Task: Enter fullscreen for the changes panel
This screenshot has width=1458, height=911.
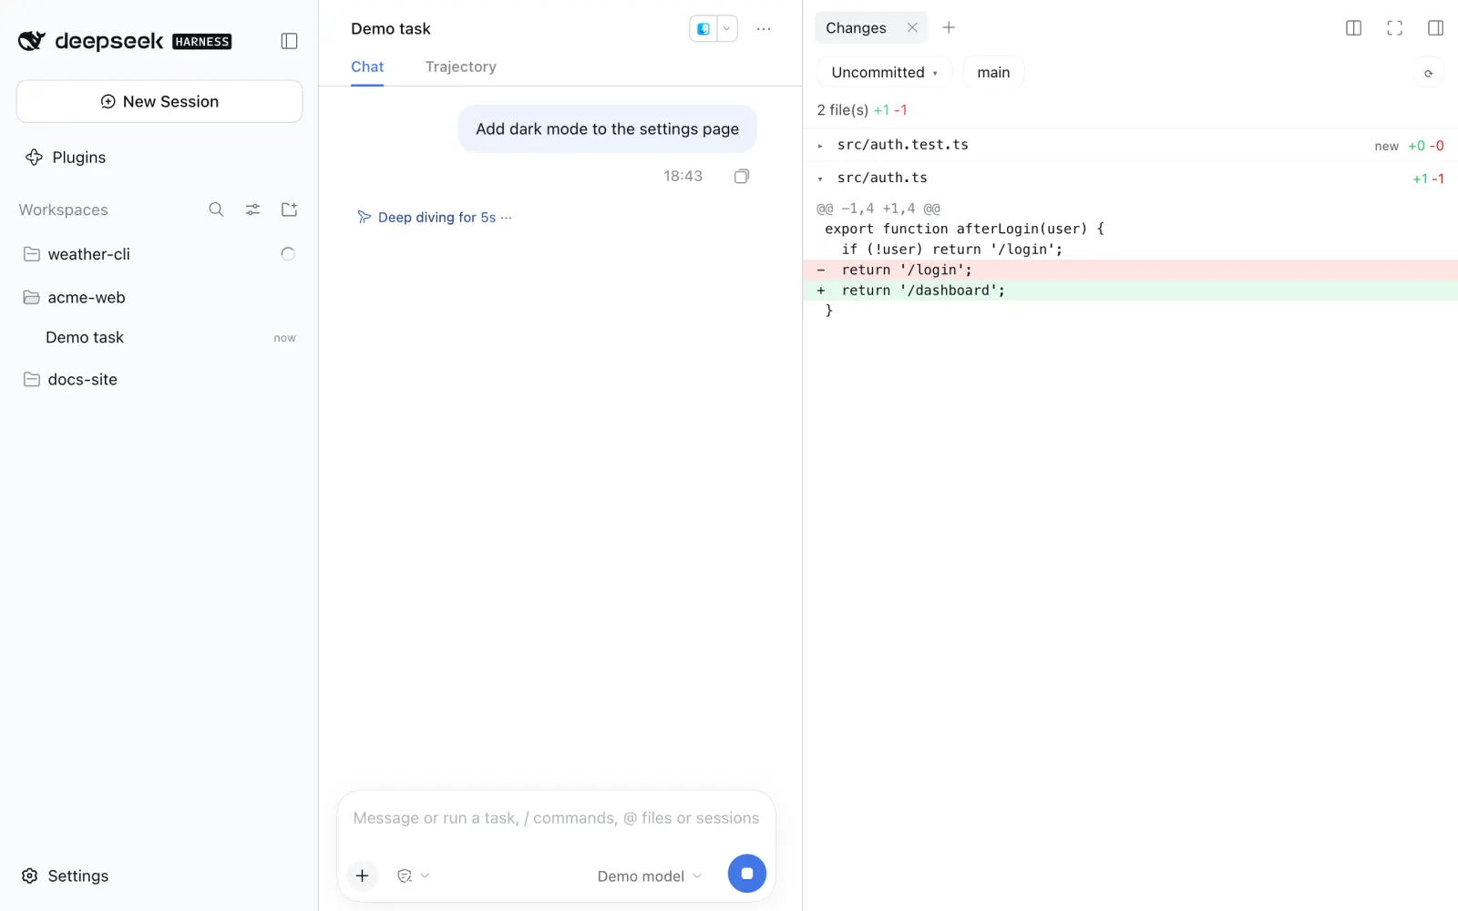Action: point(1394,28)
